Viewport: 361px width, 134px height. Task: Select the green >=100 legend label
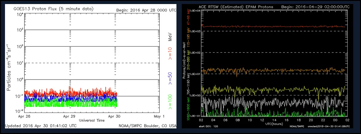click(x=171, y=101)
